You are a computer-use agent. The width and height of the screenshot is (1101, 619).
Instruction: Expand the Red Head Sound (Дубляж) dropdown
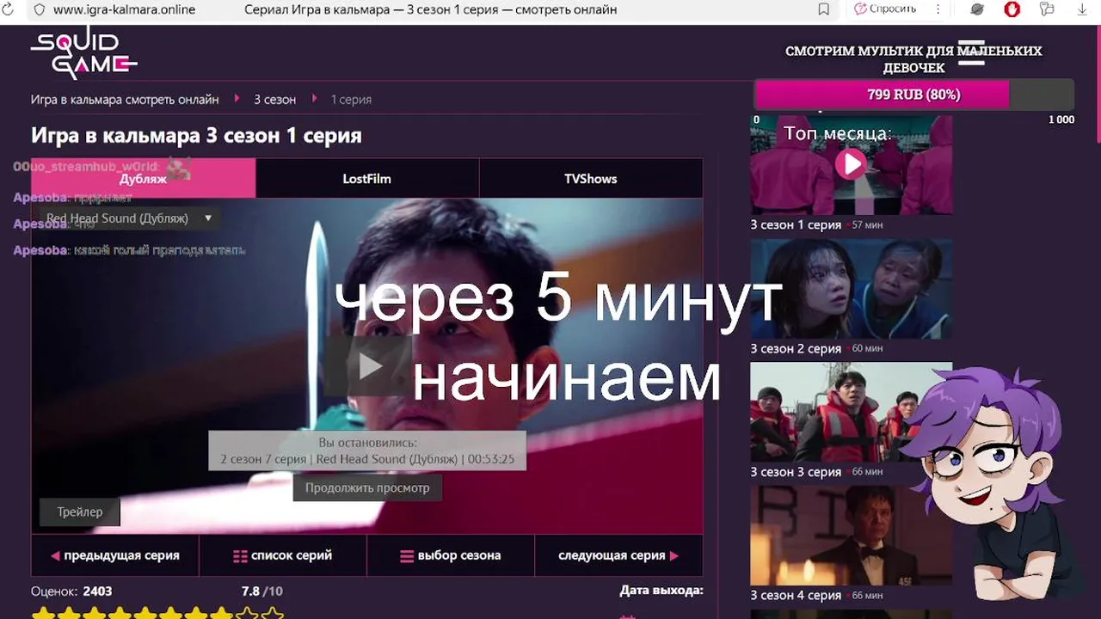click(128, 218)
